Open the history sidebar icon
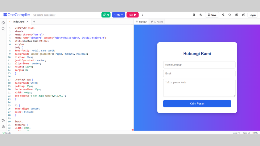Image resolution: width=260 pixels, height=146 pixels. click(x=3, y=120)
